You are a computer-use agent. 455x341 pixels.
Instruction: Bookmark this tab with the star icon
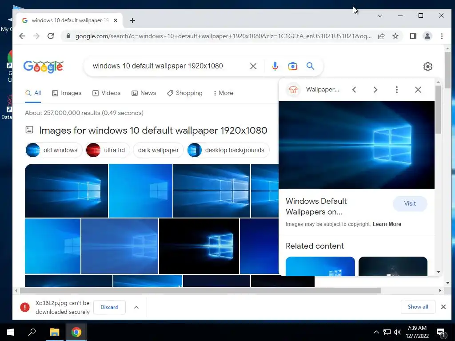(395, 36)
